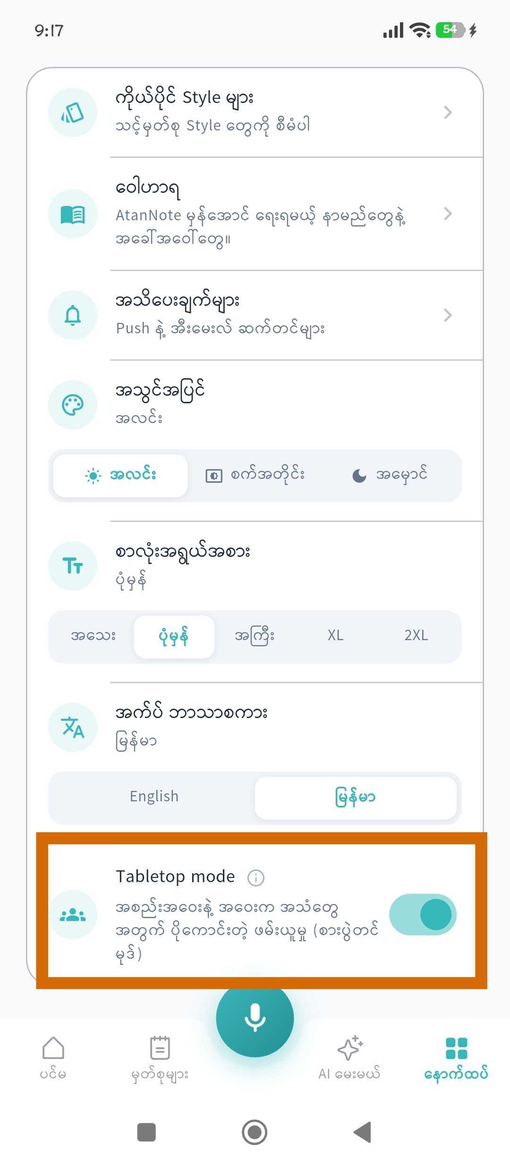Tap the custom Style cards icon
Screen dimensions: 510x1163
point(73,113)
